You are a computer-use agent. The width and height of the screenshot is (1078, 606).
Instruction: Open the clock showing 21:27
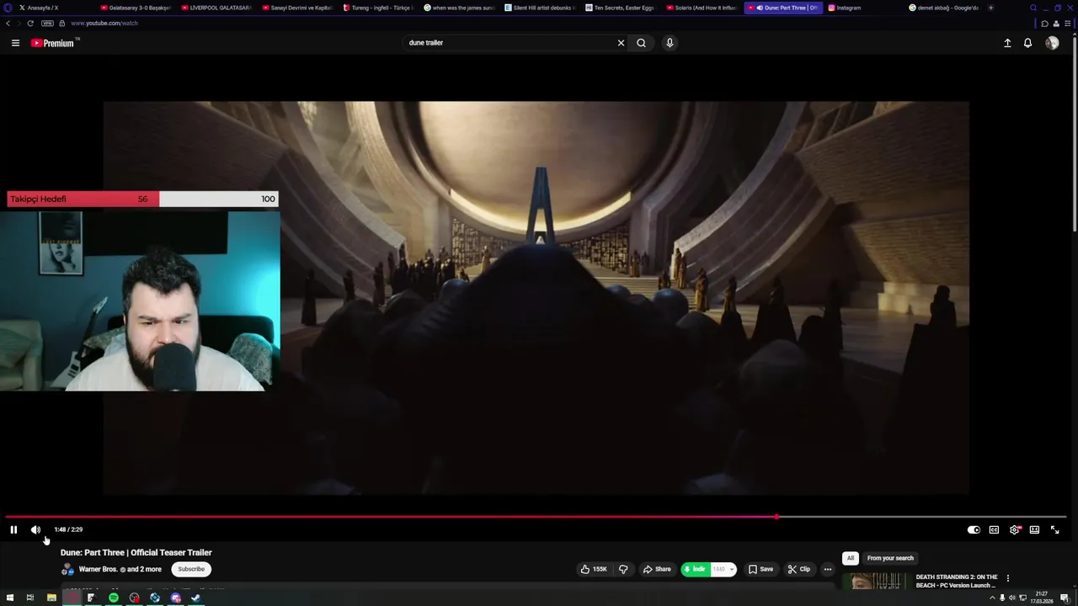[x=1043, y=598]
